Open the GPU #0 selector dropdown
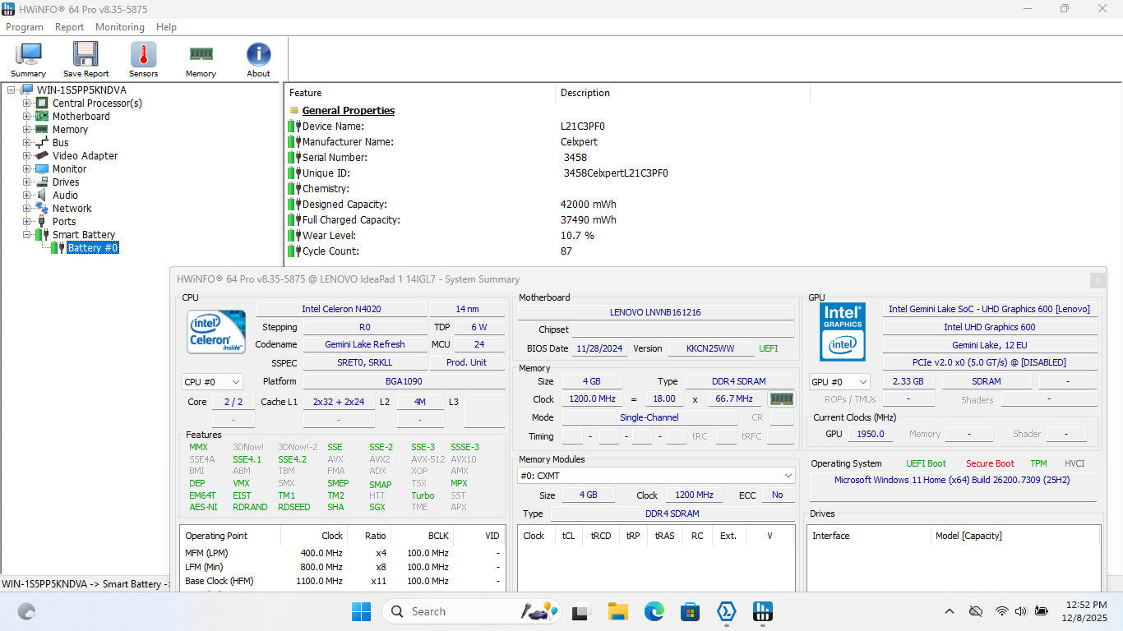 click(x=839, y=382)
